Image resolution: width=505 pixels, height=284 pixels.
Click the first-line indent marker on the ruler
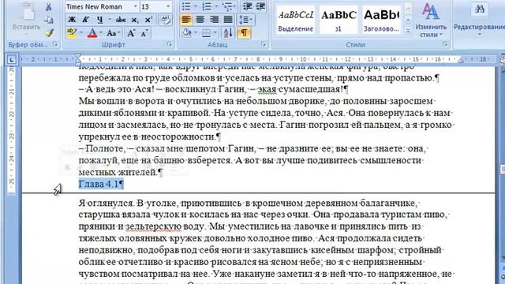click(x=78, y=56)
